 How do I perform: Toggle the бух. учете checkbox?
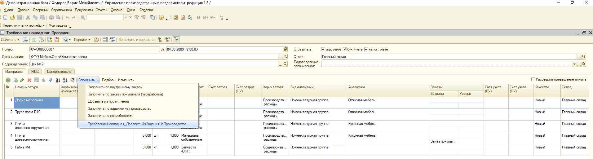point(345,49)
